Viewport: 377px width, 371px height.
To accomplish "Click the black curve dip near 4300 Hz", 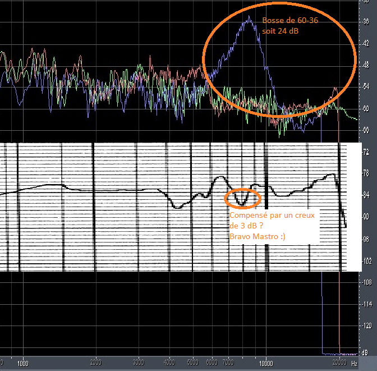I will [177, 207].
